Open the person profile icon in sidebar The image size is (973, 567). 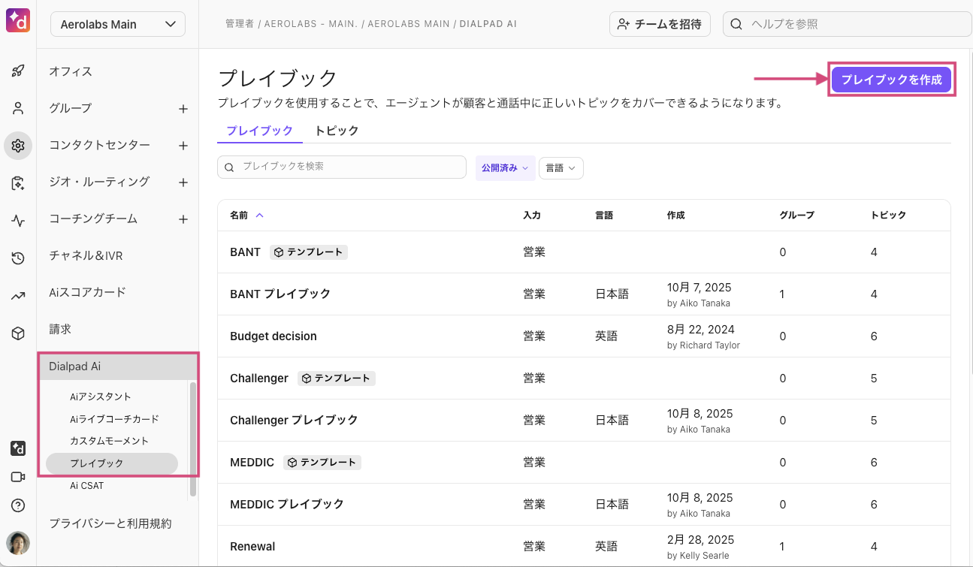pos(18,108)
